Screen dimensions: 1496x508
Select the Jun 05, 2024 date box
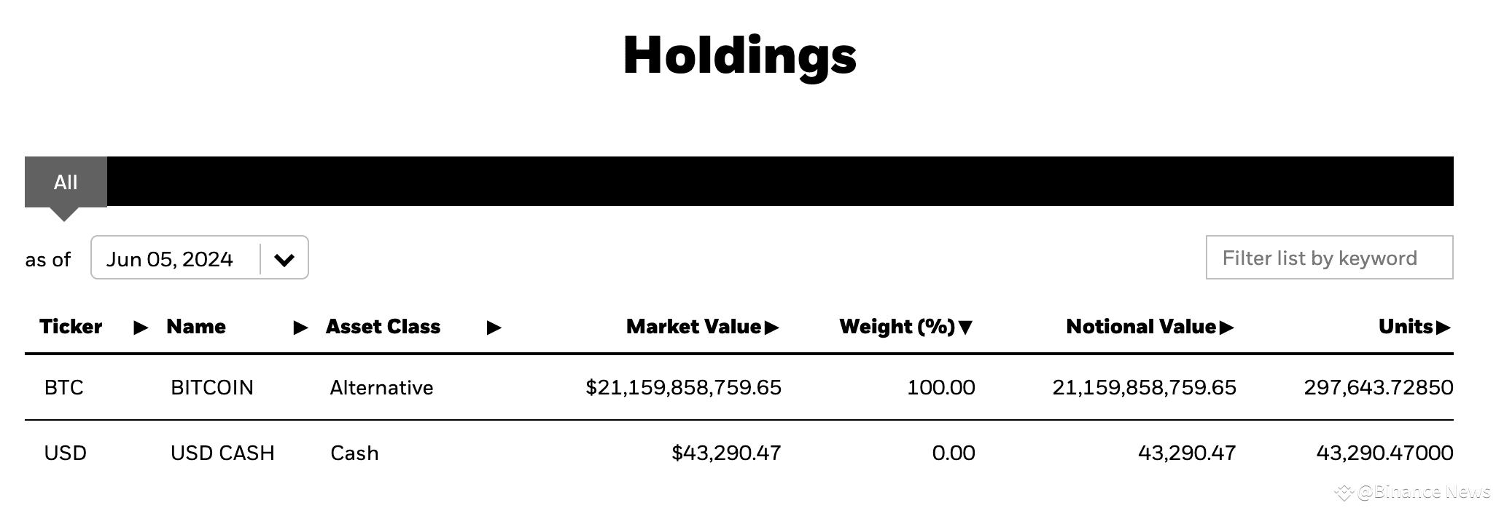[170, 259]
